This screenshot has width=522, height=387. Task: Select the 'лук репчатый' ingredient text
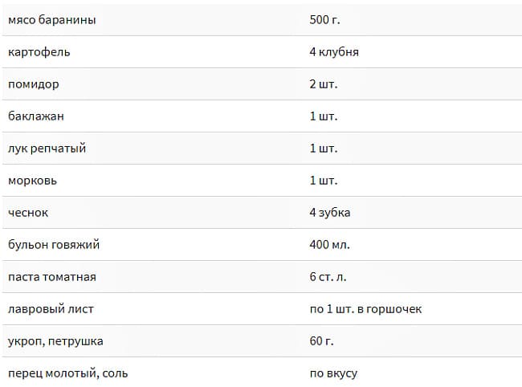click(x=47, y=149)
